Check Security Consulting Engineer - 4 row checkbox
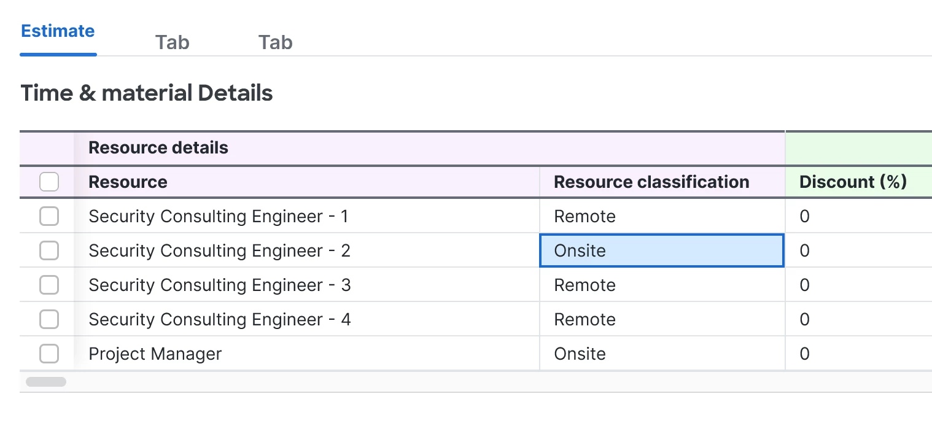The image size is (932, 442). point(49,319)
